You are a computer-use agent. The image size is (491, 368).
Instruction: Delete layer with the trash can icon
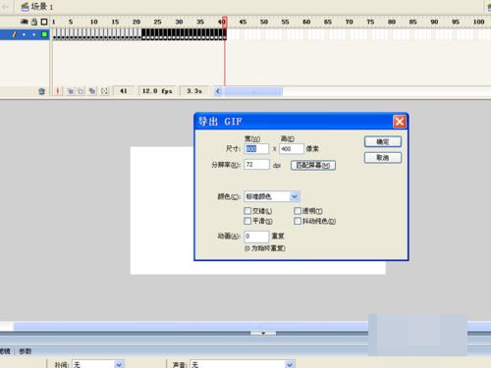click(41, 91)
